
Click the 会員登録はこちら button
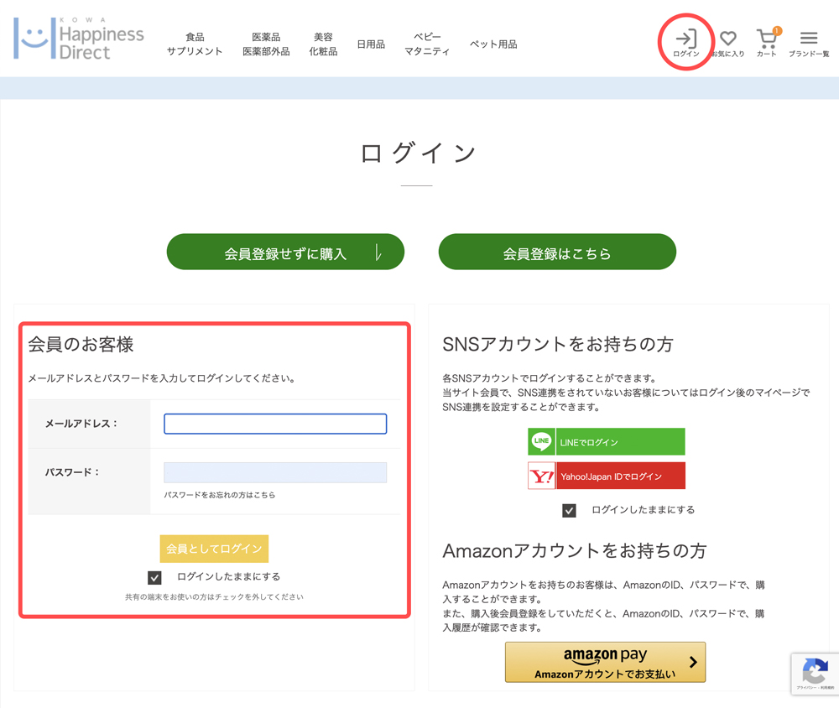pyautogui.click(x=557, y=252)
